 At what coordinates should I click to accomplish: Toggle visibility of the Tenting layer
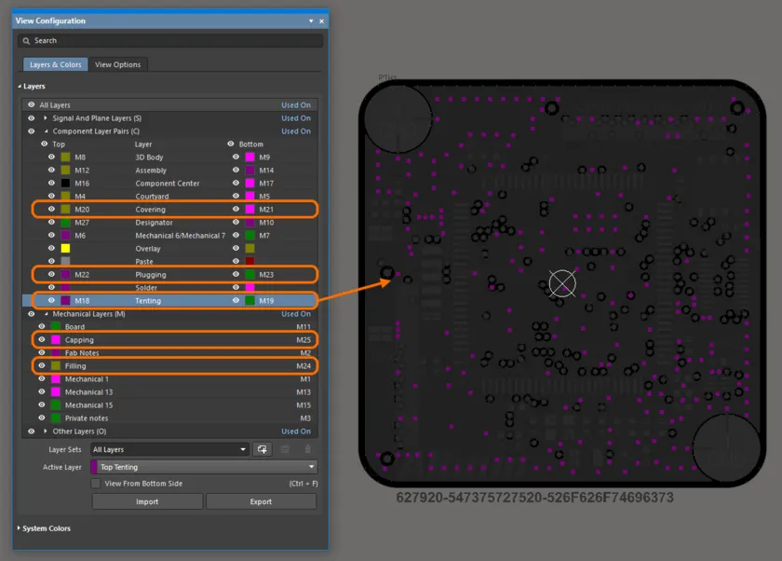(x=51, y=301)
